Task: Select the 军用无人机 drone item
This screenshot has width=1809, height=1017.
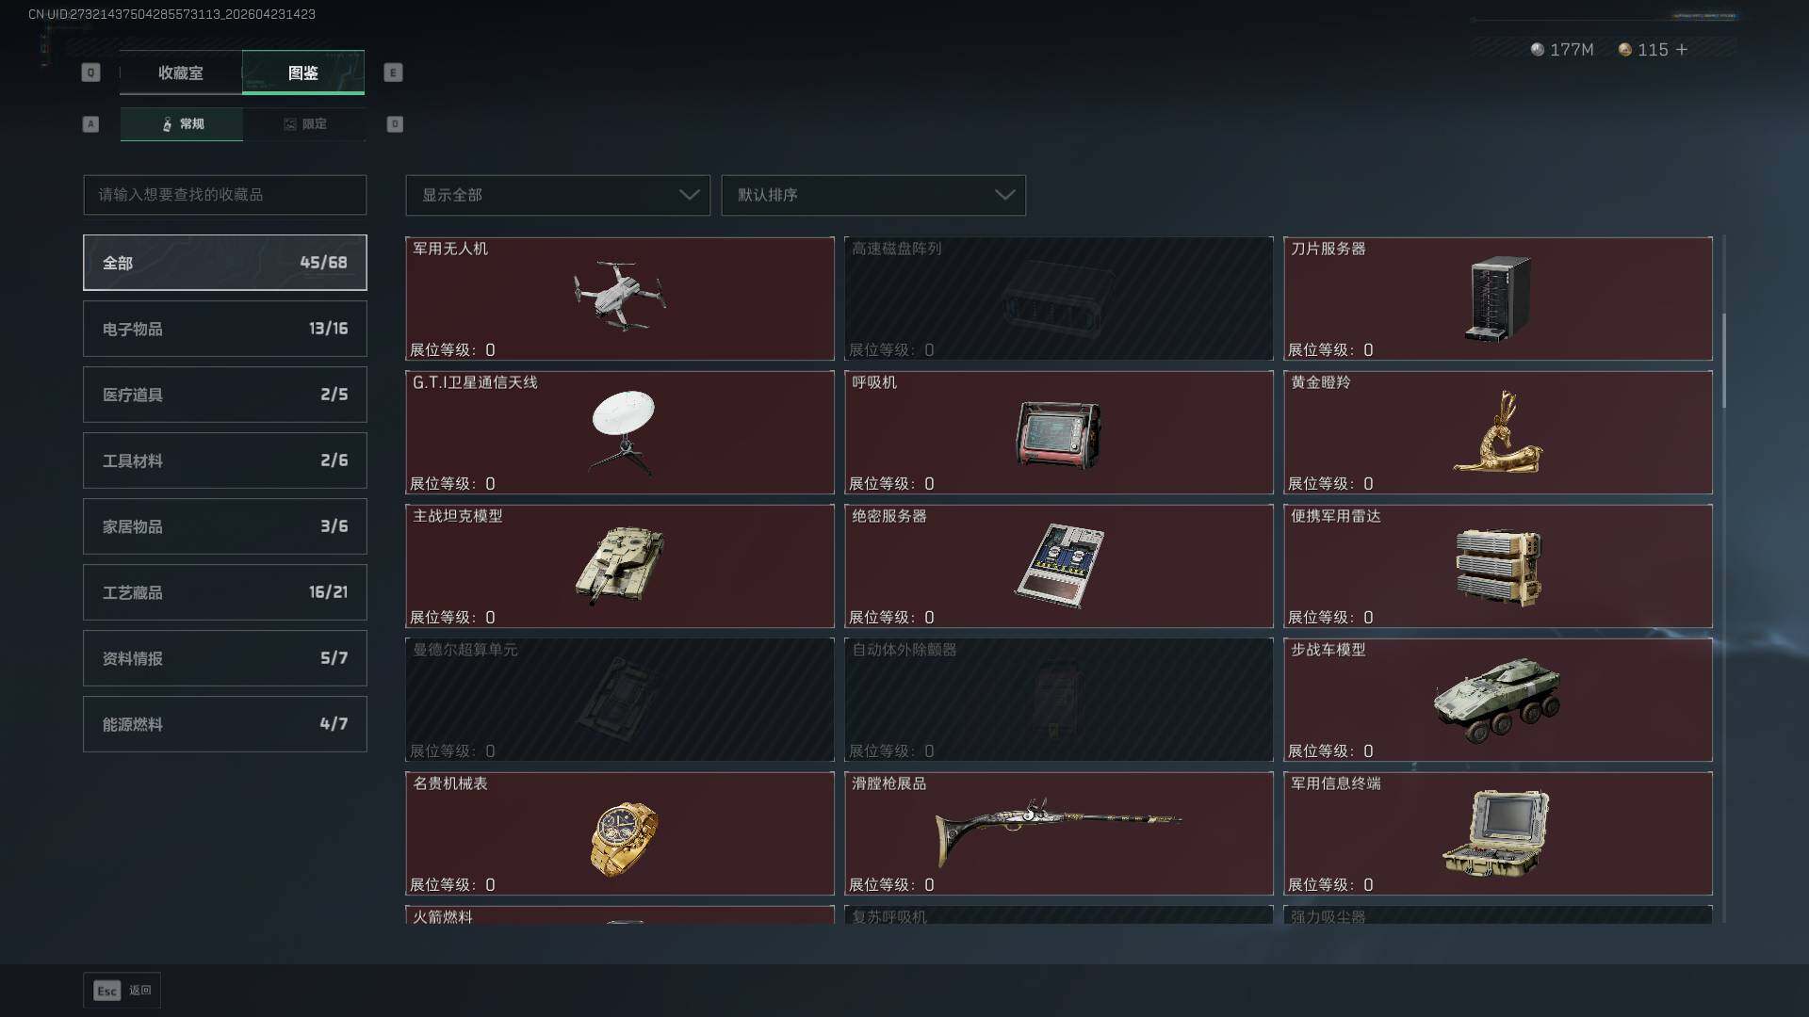Action: pos(620,299)
